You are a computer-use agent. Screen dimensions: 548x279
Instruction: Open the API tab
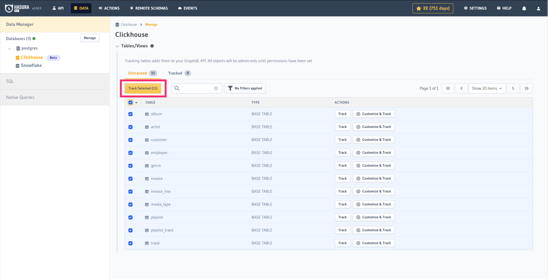click(58, 8)
